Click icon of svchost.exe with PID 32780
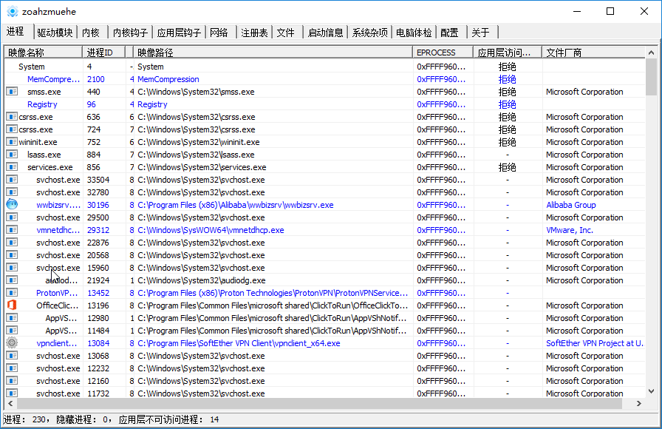This screenshot has width=662, height=429. [x=12, y=192]
